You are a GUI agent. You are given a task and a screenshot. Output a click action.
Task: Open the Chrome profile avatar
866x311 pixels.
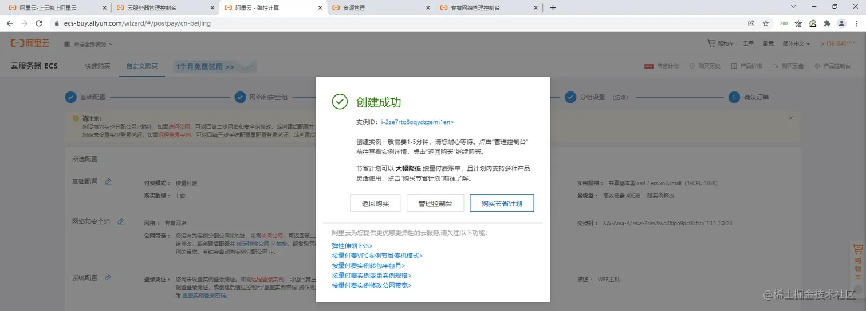point(841,23)
